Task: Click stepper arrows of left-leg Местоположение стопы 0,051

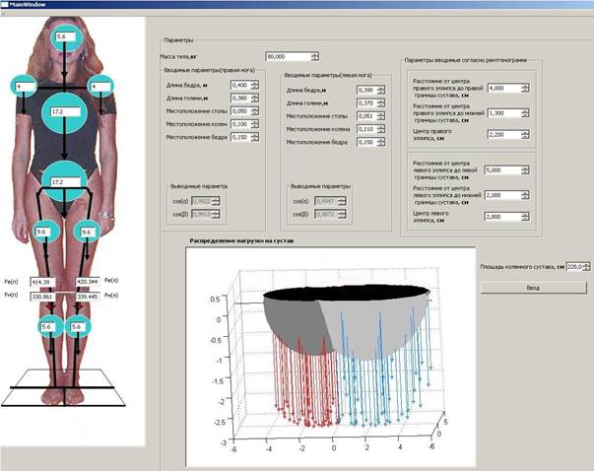Action: coord(381,116)
